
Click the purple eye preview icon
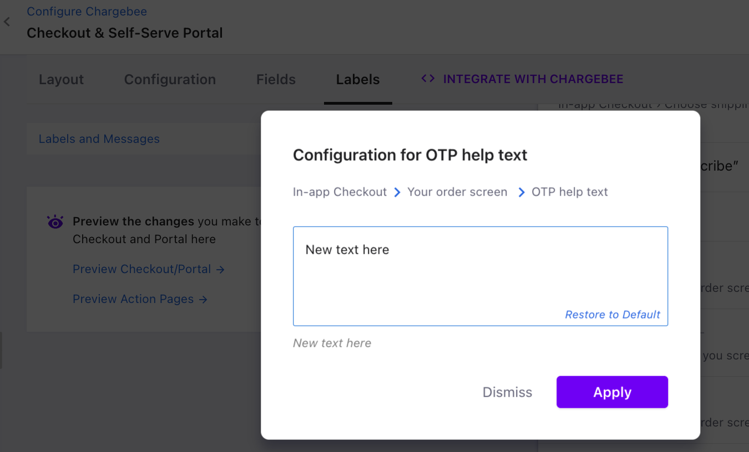click(x=55, y=222)
